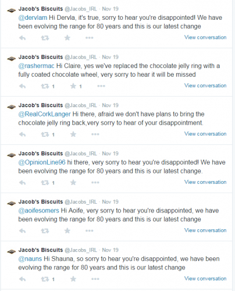
Task: Open the three-dot menu on the @rashermac tweet
Action: 101,86
